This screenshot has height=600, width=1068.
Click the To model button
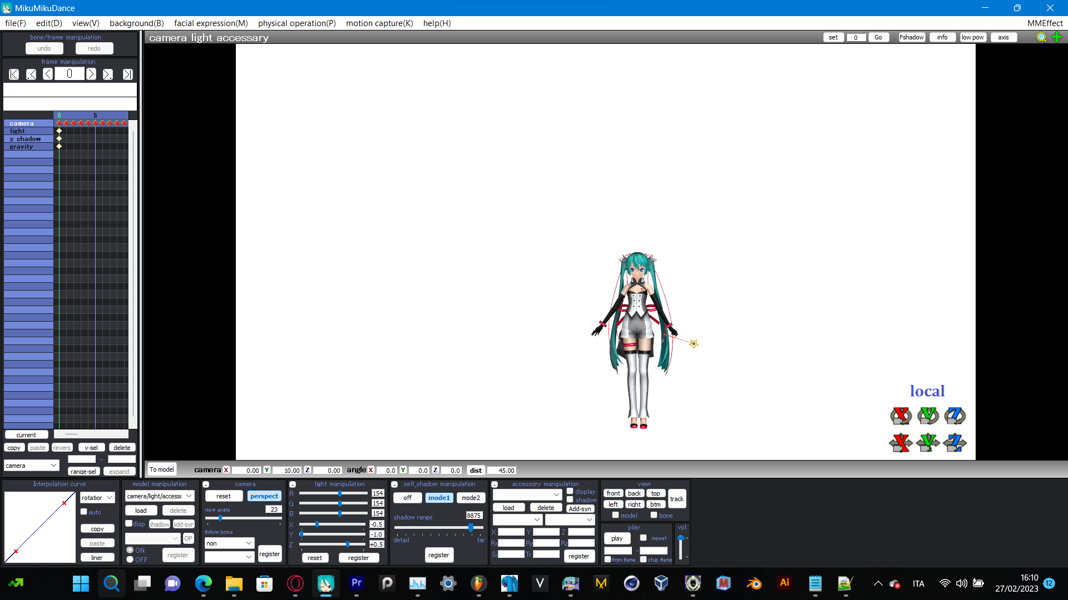coord(161,469)
